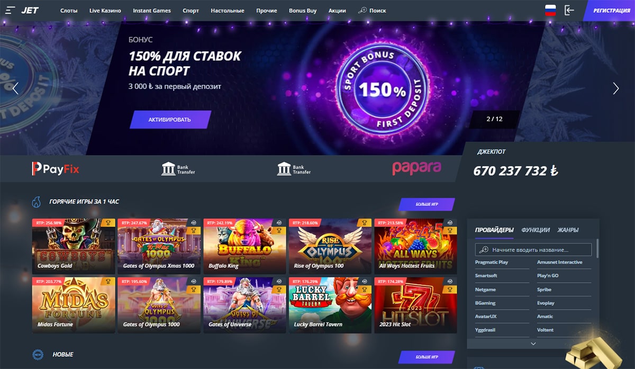635x369 pixels.
Task: Click the trophy badge on Cowboys Gold
Action: [x=108, y=223]
